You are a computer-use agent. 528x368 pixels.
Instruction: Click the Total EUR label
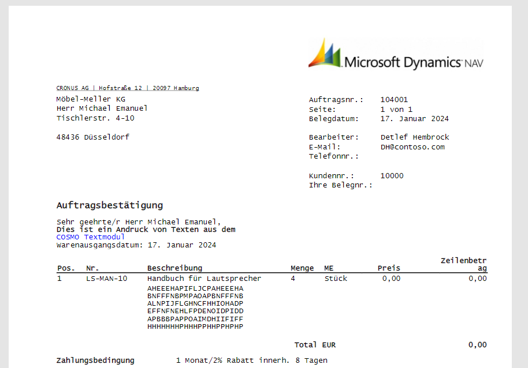[x=315, y=345]
